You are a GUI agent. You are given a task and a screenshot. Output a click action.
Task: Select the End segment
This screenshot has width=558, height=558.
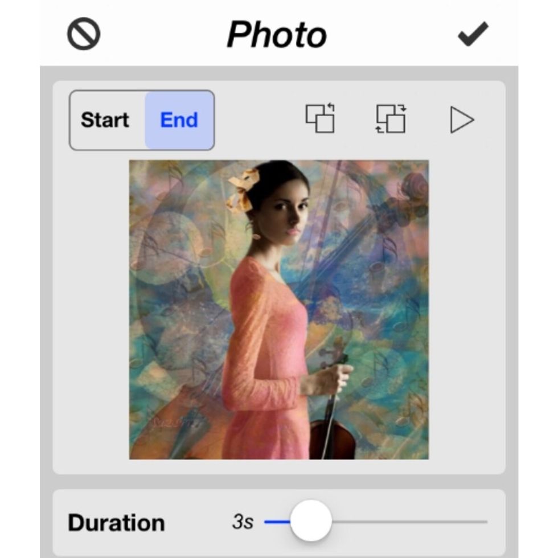click(x=179, y=120)
